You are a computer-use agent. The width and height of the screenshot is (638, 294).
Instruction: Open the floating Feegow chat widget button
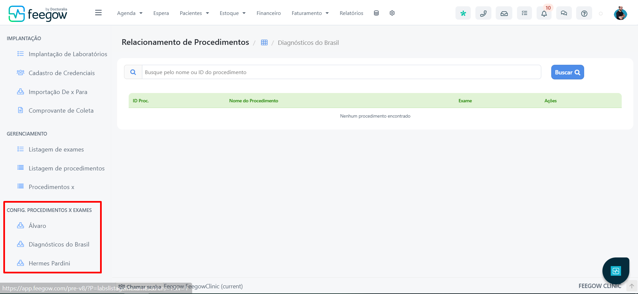click(x=616, y=271)
